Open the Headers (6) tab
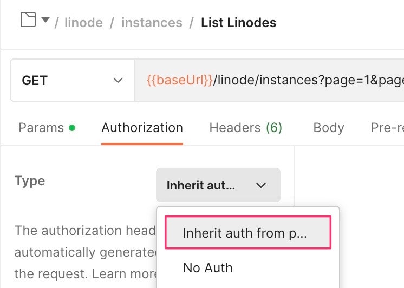 [245, 128]
